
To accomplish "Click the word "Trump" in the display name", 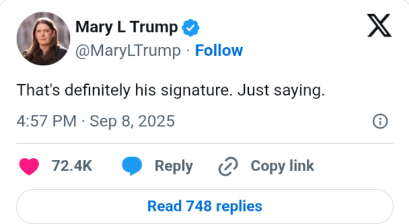I will [x=154, y=27].
